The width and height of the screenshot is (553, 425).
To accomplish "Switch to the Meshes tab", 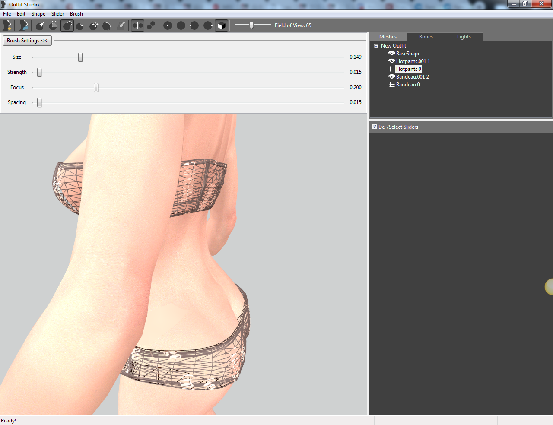I will point(388,37).
